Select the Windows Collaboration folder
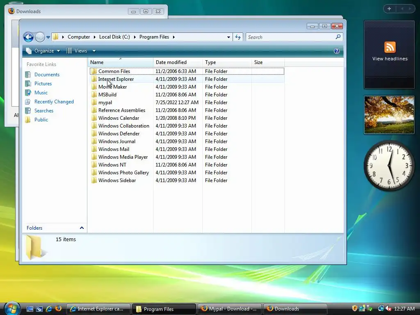Image resolution: width=420 pixels, height=315 pixels. (x=123, y=126)
